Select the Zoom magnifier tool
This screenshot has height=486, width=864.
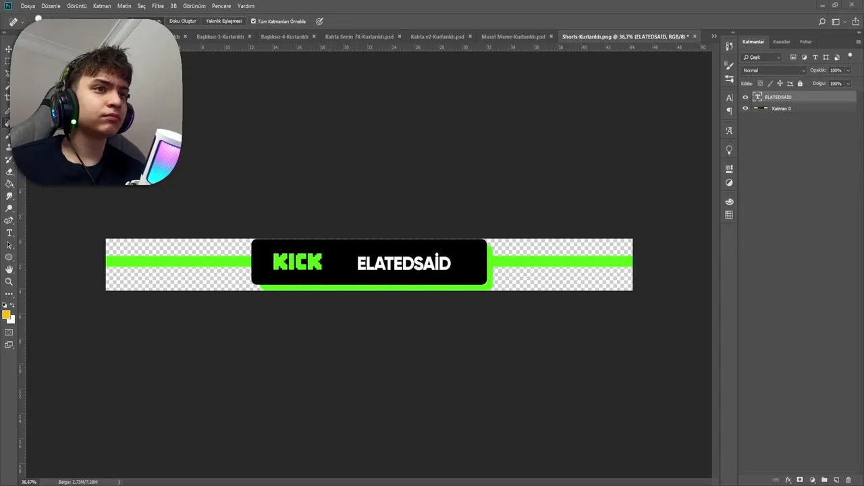pyautogui.click(x=9, y=282)
